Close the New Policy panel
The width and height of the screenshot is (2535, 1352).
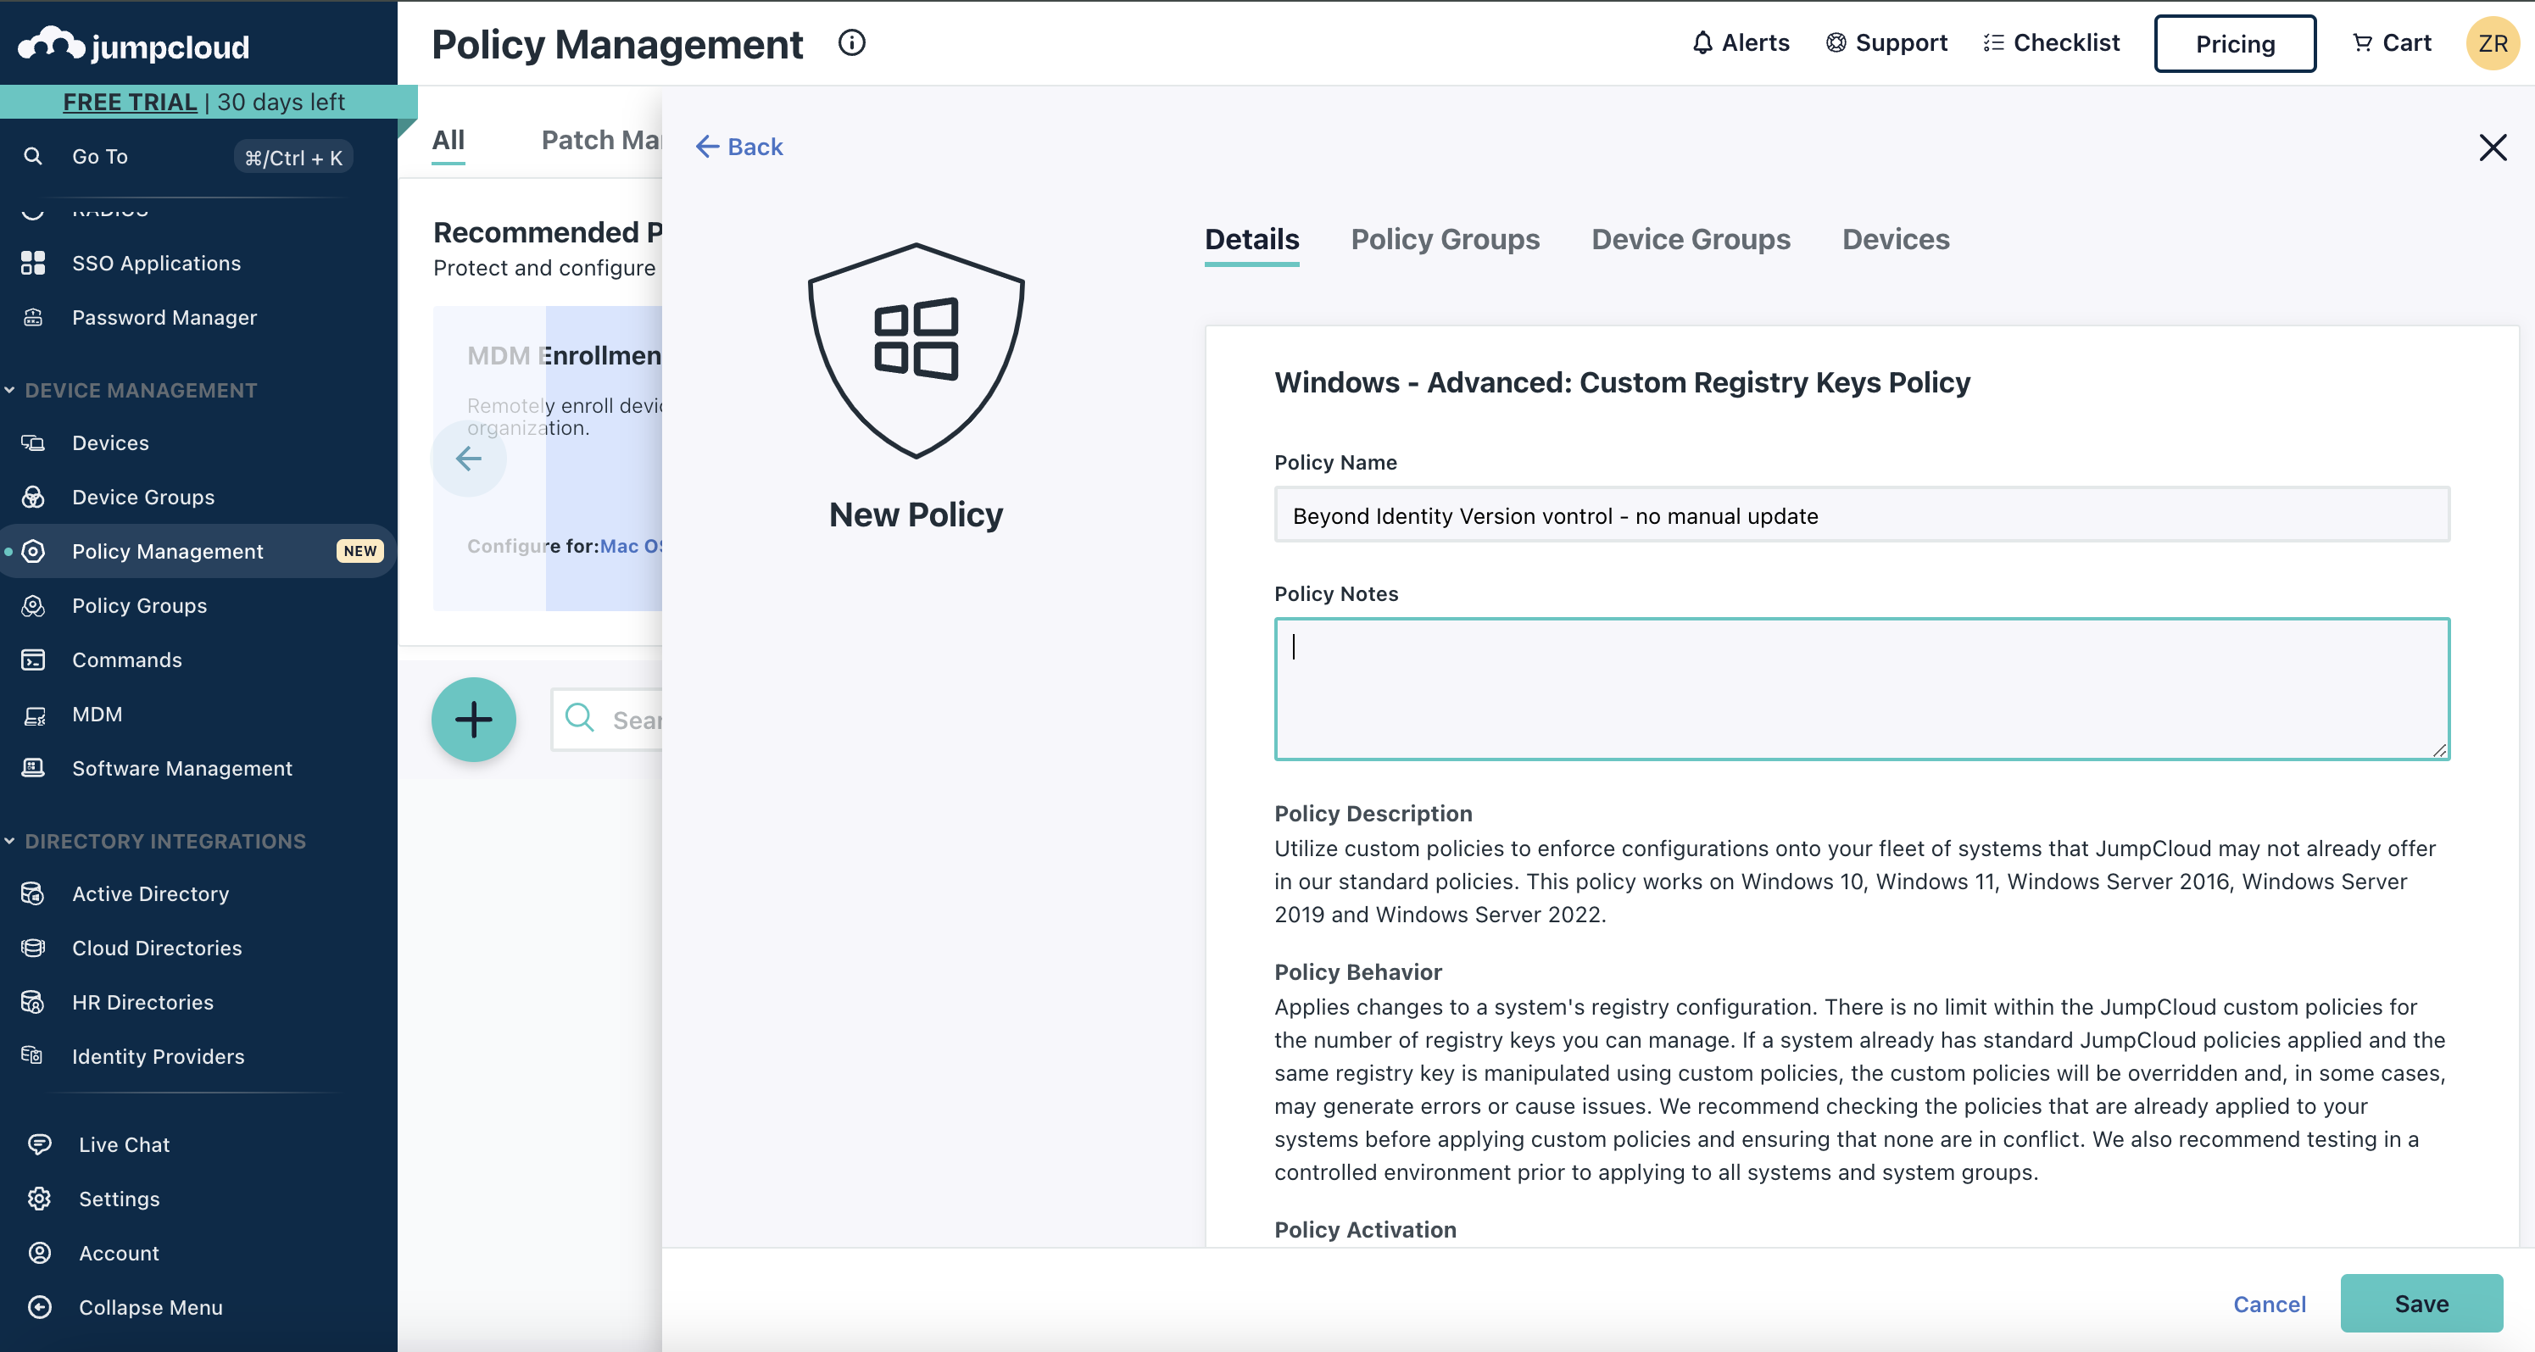tap(2492, 147)
